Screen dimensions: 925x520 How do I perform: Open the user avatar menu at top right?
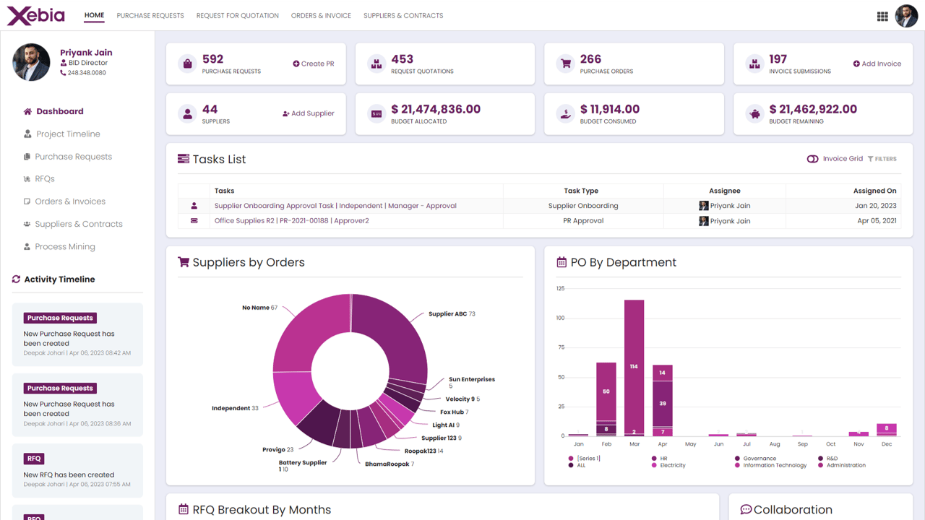pos(906,16)
